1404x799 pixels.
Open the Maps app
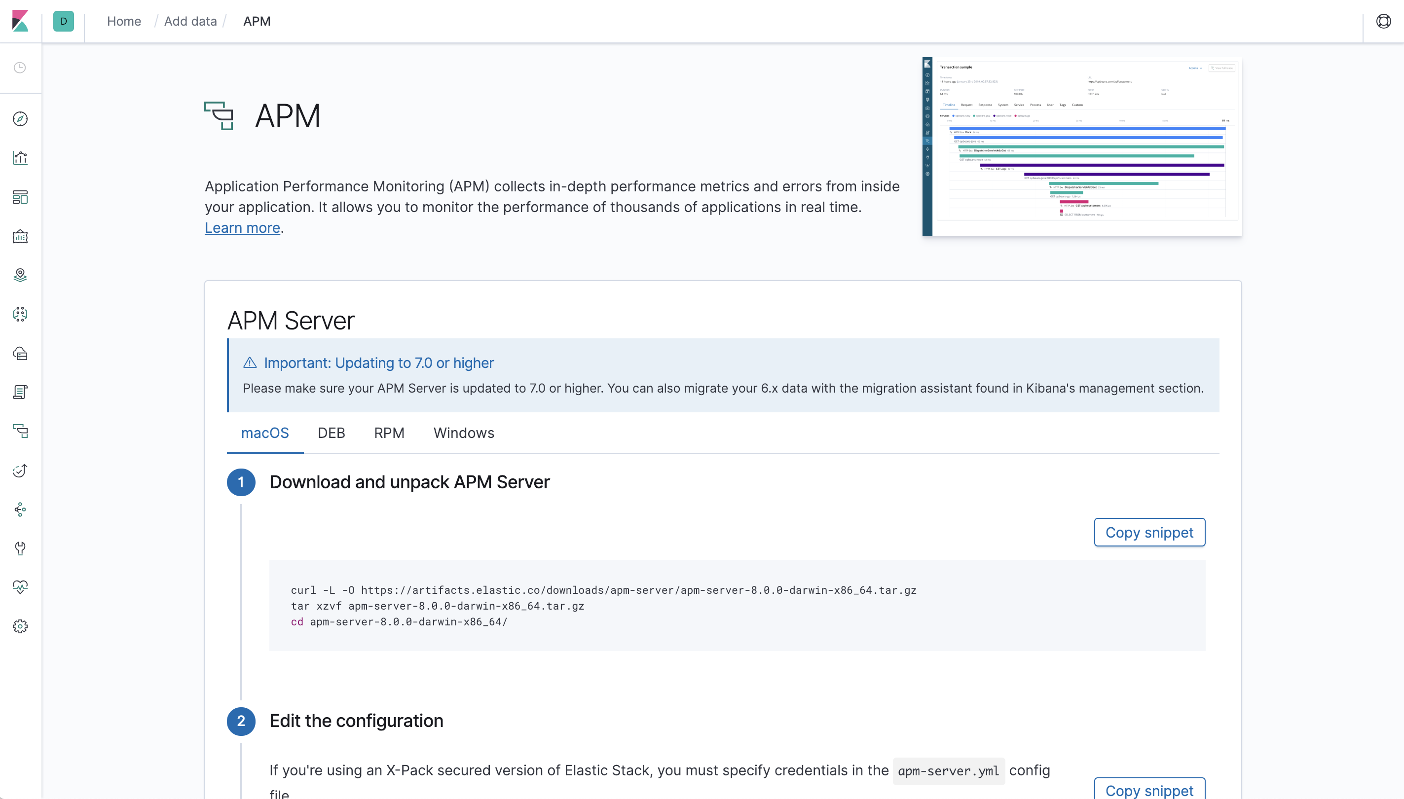(20, 275)
